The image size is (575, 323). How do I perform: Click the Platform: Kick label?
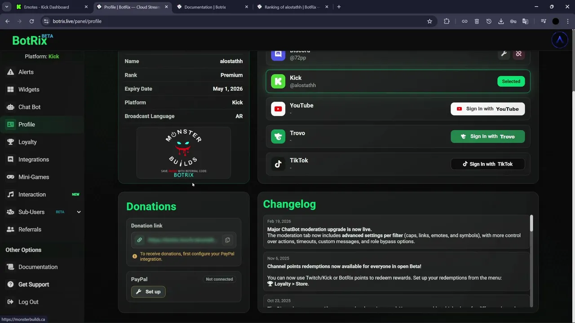click(42, 57)
